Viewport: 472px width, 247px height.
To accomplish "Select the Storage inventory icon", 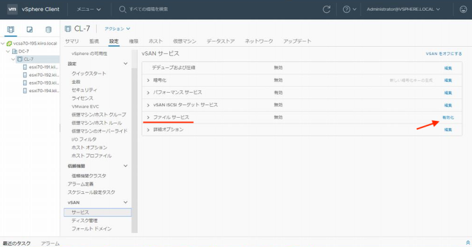I will pos(48,29).
